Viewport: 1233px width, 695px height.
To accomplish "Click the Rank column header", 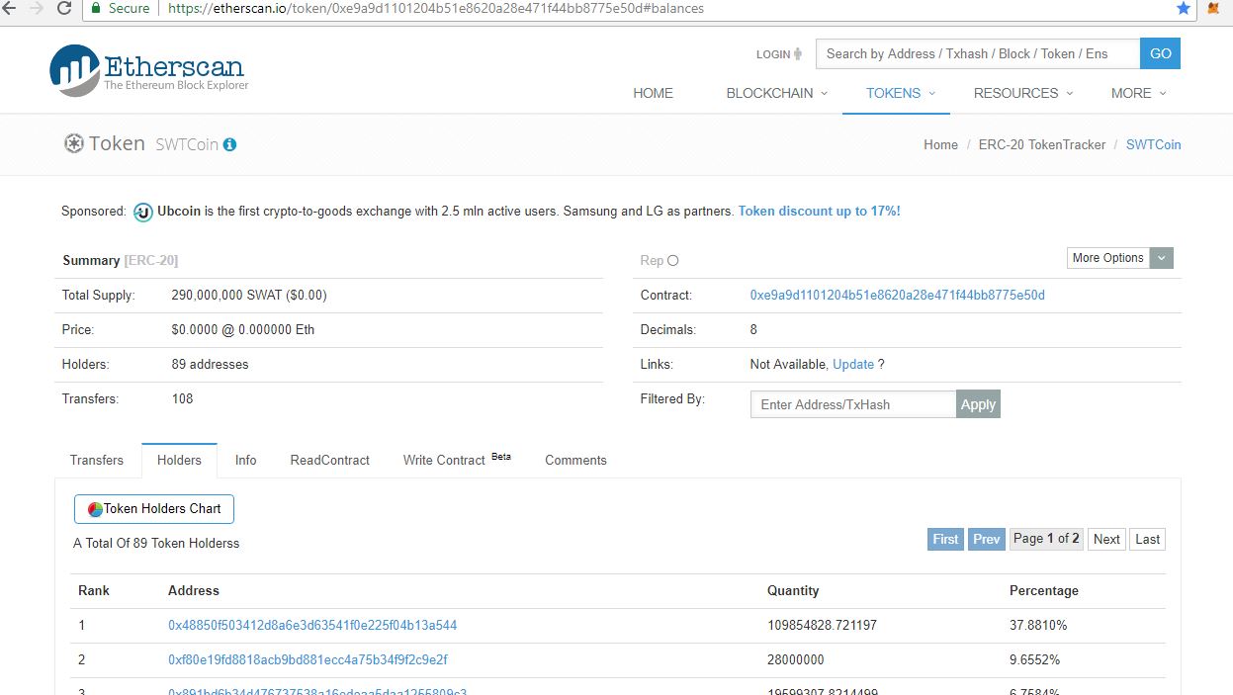I will (x=94, y=591).
